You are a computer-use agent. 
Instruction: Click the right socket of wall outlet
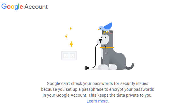[x=72, y=56]
